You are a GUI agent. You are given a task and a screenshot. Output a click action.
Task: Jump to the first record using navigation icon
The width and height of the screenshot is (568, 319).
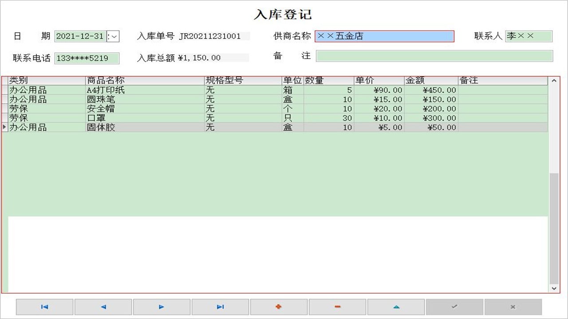tap(44, 307)
